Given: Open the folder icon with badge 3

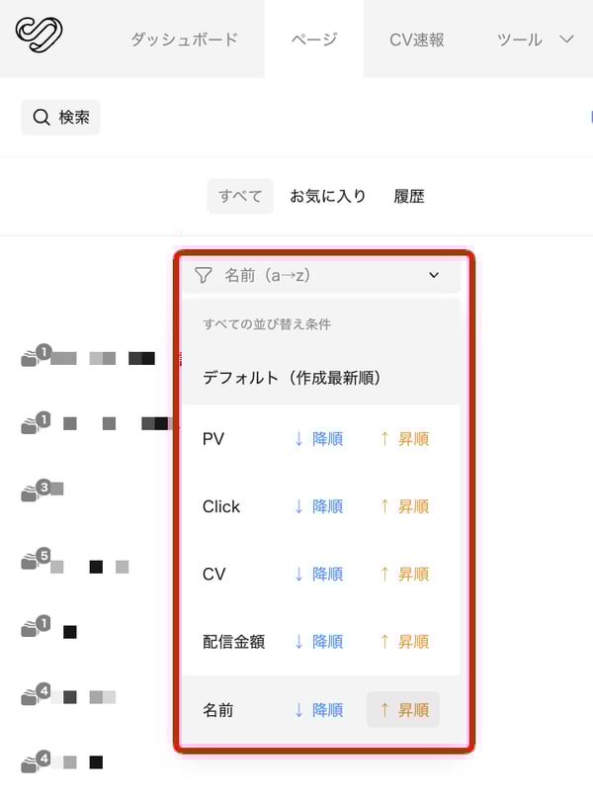Looking at the screenshot, I should point(35,490).
